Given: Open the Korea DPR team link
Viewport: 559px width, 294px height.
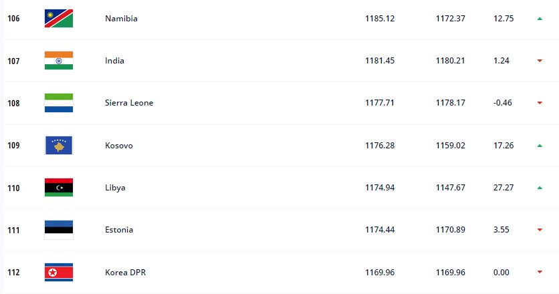Looking at the screenshot, I should (x=126, y=272).
